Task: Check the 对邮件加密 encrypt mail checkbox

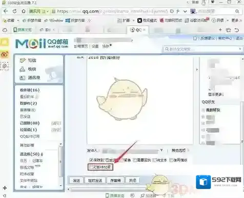Action: [x=92, y=167]
